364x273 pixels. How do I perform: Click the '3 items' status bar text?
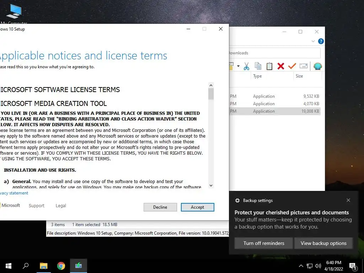coord(58,225)
